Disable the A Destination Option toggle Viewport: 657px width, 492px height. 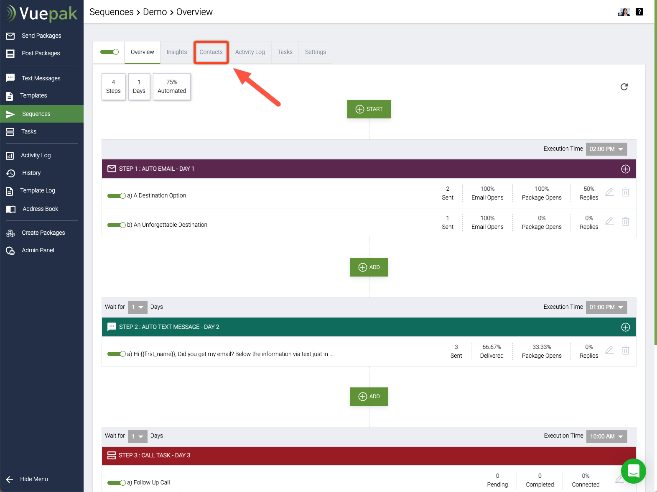pos(116,196)
